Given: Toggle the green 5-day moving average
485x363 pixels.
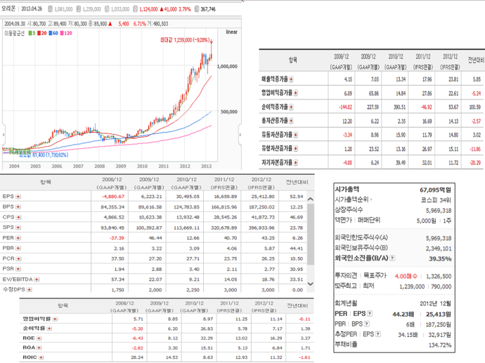Looking at the screenshot, I should pos(31,33).
